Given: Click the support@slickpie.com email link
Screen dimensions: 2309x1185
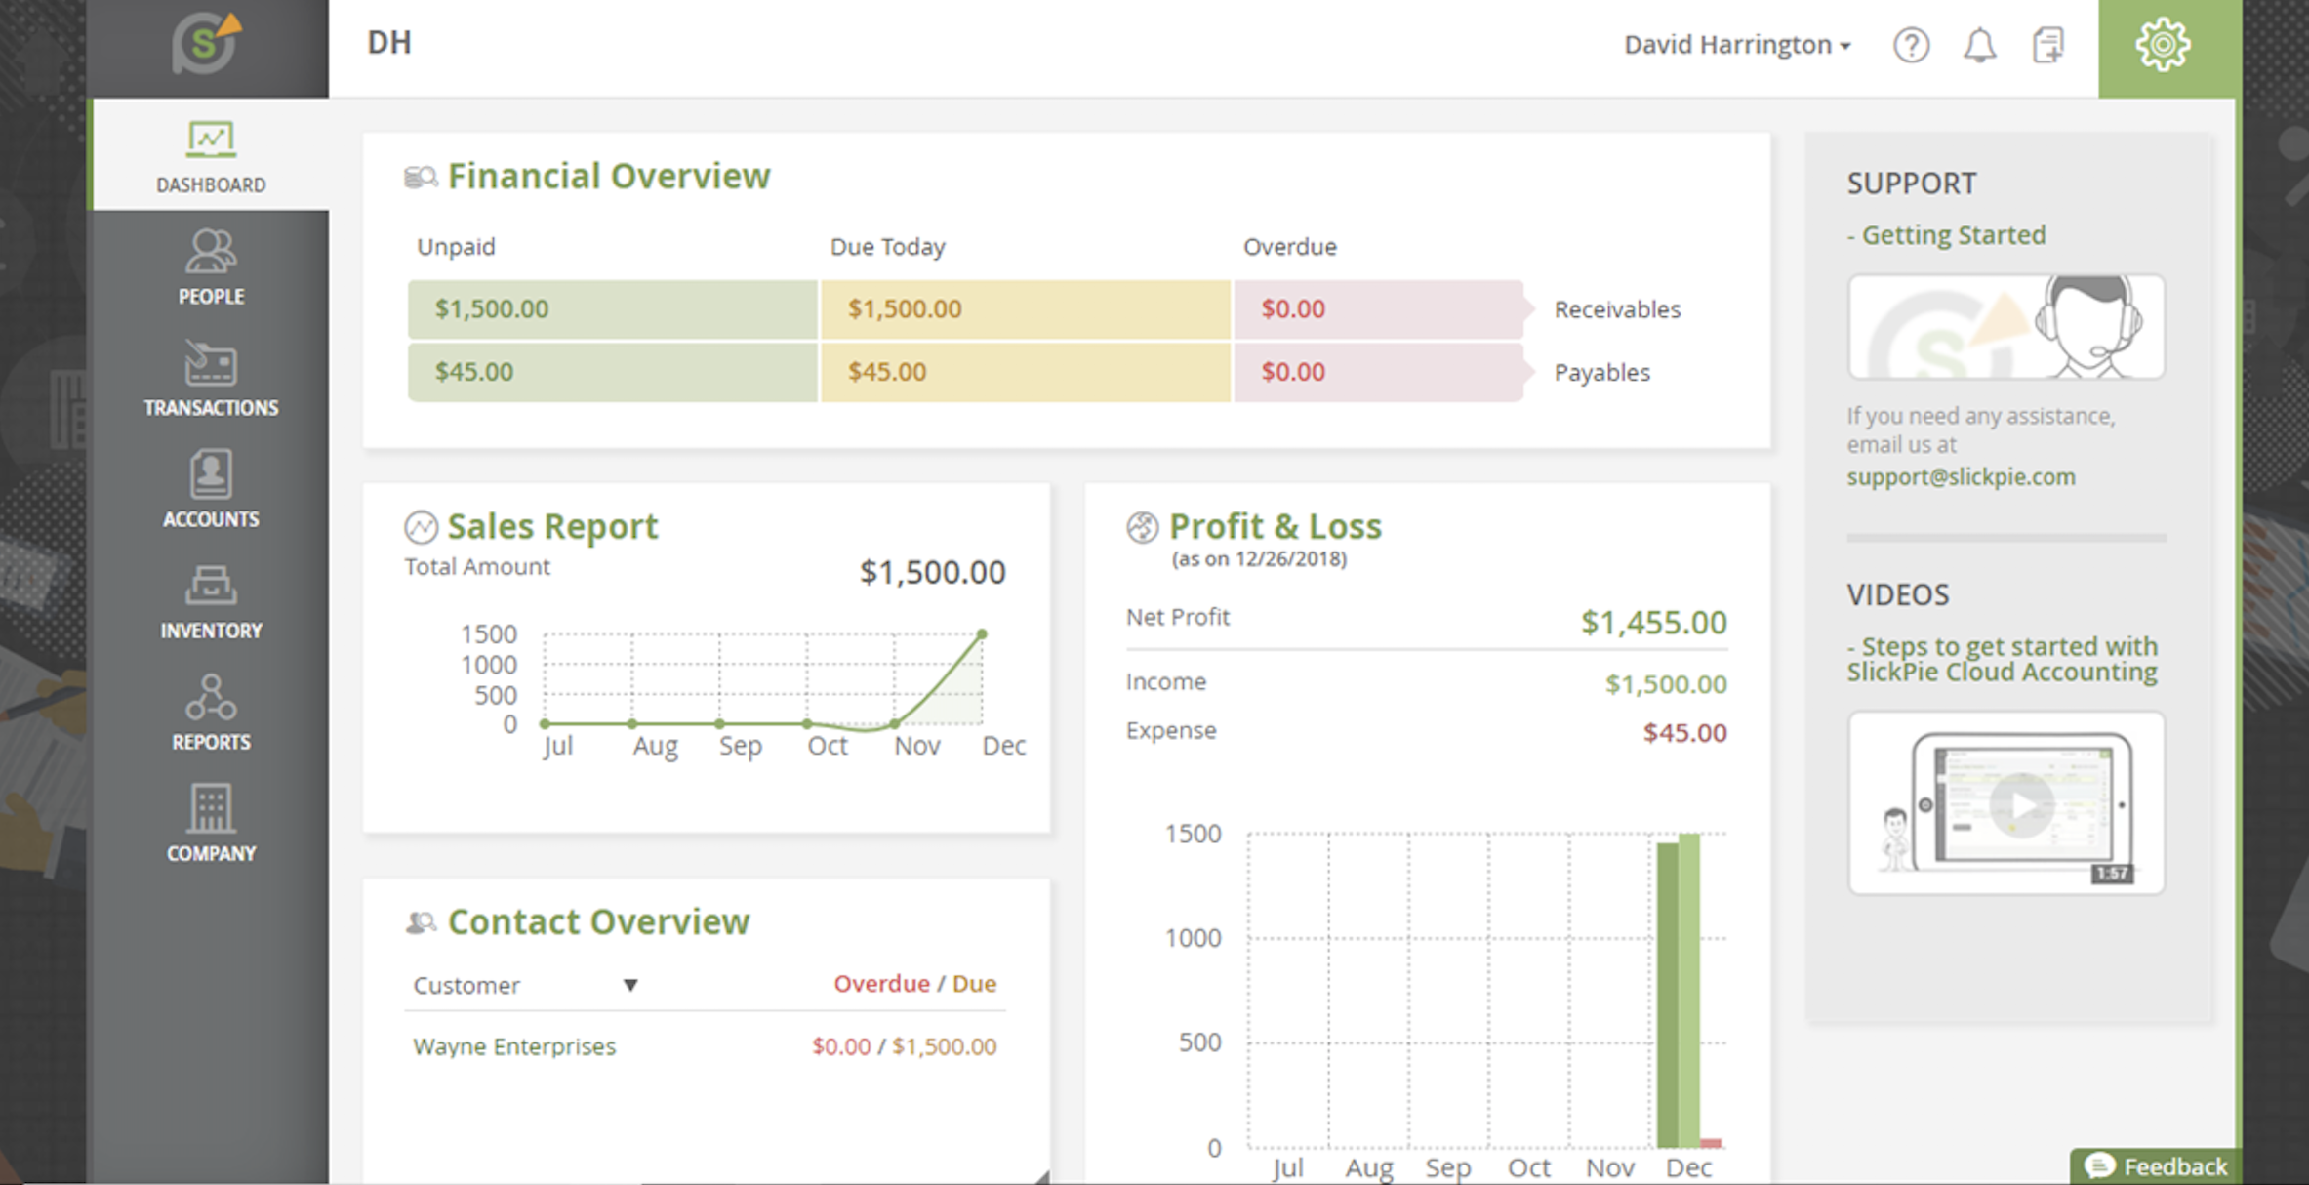Looking at the screenshot, I should tap(1961, 477).
